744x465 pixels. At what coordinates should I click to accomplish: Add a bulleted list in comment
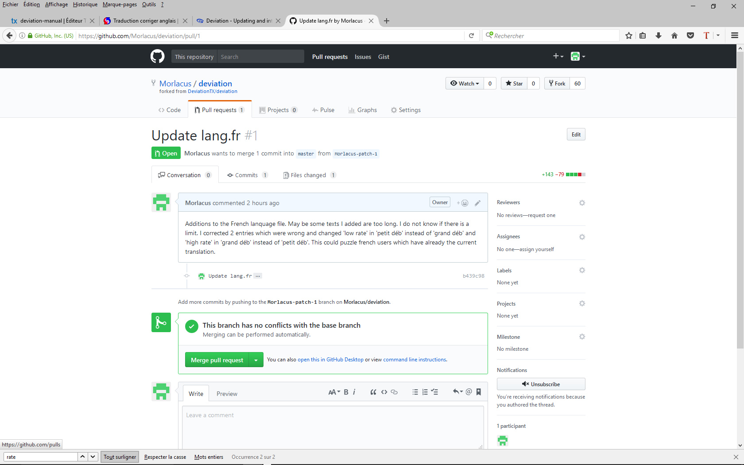click(x=415, y=392)
